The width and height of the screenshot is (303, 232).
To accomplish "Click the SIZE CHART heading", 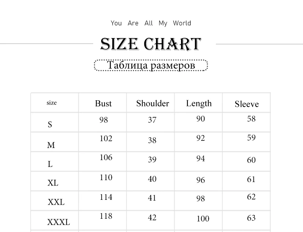I will pos(151,44).
